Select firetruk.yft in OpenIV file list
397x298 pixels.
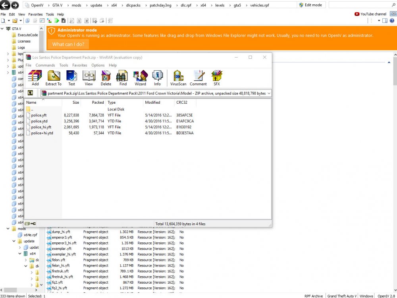(x=61, y=271)
